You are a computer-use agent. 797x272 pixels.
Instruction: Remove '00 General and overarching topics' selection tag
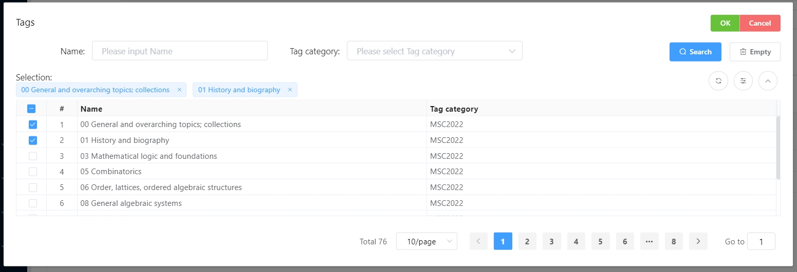(x=179, y=90)
